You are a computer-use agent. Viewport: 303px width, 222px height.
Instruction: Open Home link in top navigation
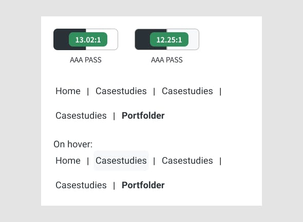point(68,91)
